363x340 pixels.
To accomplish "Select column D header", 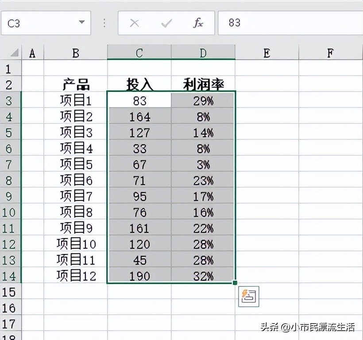I will (x=203, y=52).
